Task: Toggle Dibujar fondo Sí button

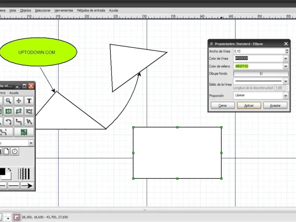Action: pyautogui.click(x=261, y=74)
